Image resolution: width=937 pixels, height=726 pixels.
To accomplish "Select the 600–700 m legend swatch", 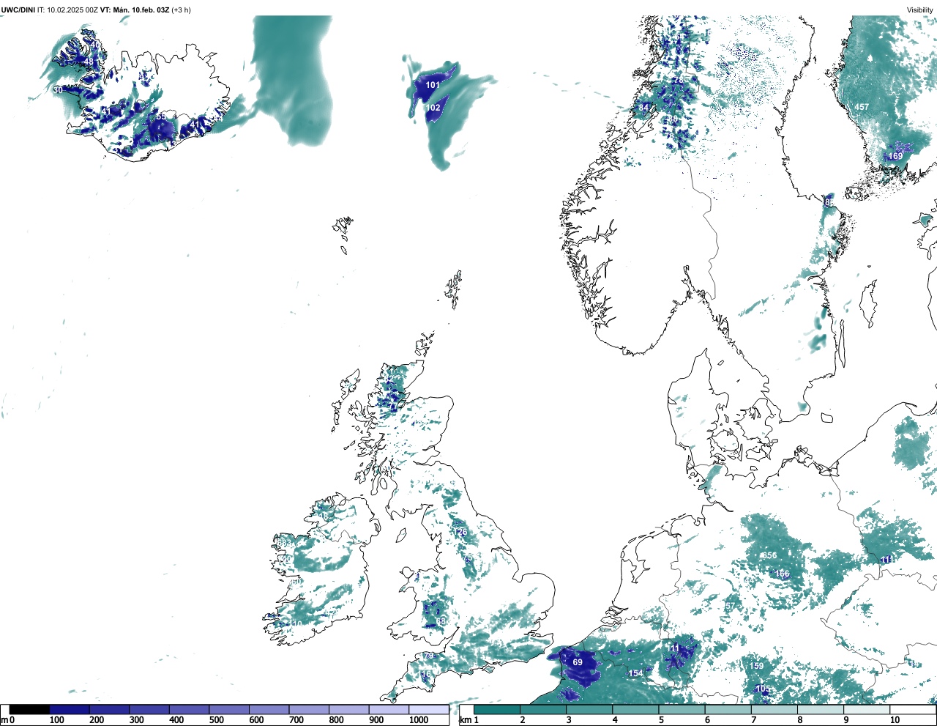I will coord(269,710).
